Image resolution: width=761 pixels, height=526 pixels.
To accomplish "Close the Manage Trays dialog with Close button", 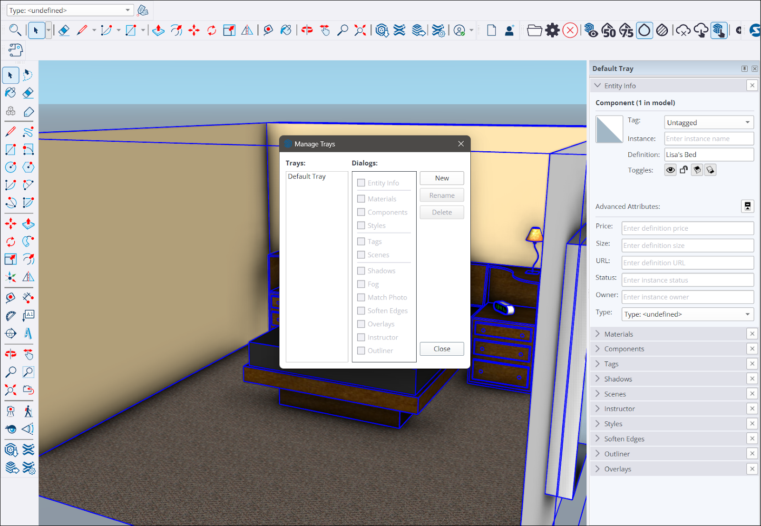I will tap(441, 349).
